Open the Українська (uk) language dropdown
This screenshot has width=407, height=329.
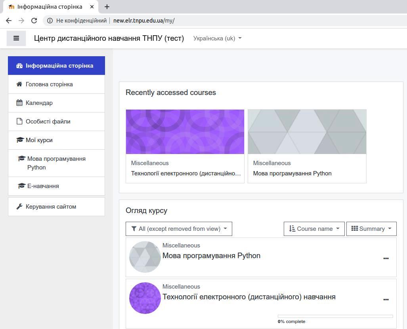tap(217, 38)
